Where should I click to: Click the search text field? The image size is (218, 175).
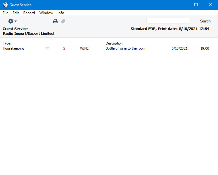[x=169, y=21]
